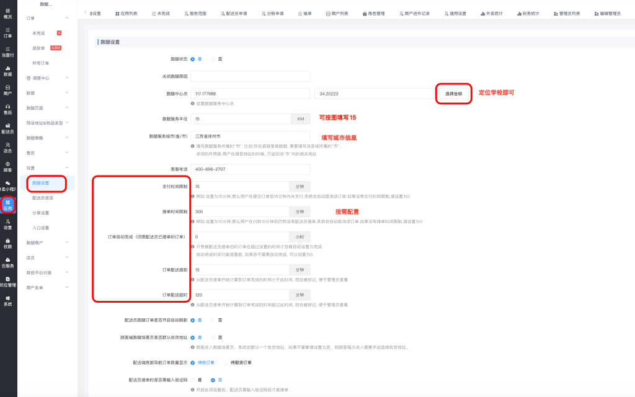This screenshot has width=635, height=397.
Task: Switch to the 角色管理 tab
Action: tap(373, 13)
